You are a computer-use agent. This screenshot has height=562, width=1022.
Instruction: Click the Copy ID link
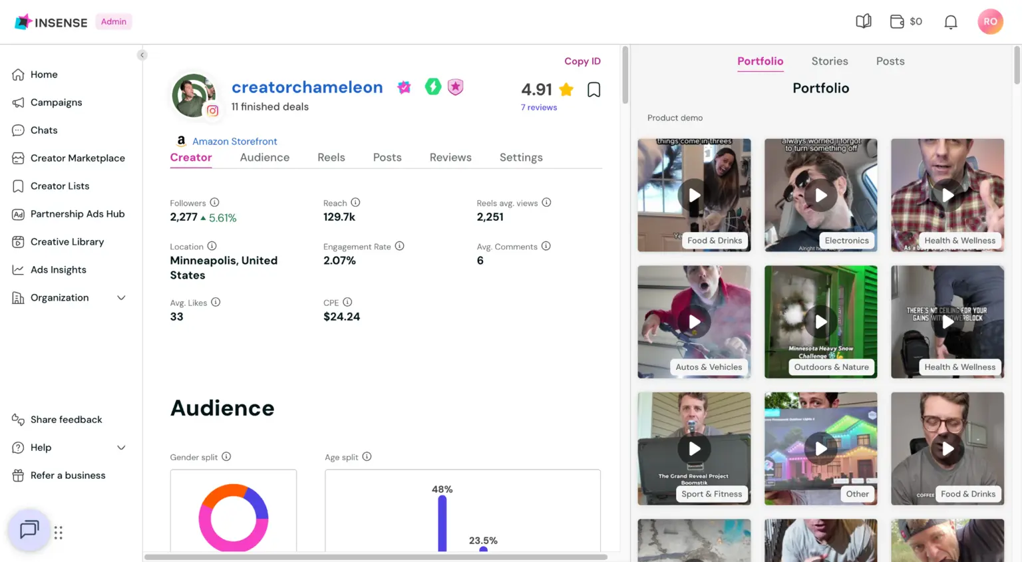582,61
